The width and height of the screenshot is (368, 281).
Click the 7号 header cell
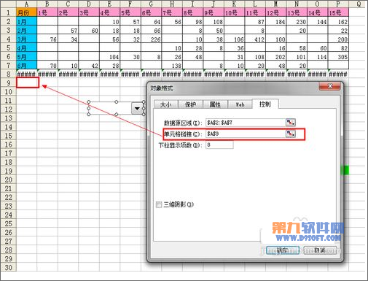[x=172, y=12]
